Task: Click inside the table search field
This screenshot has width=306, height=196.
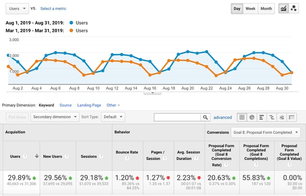Action: point(177,117)
